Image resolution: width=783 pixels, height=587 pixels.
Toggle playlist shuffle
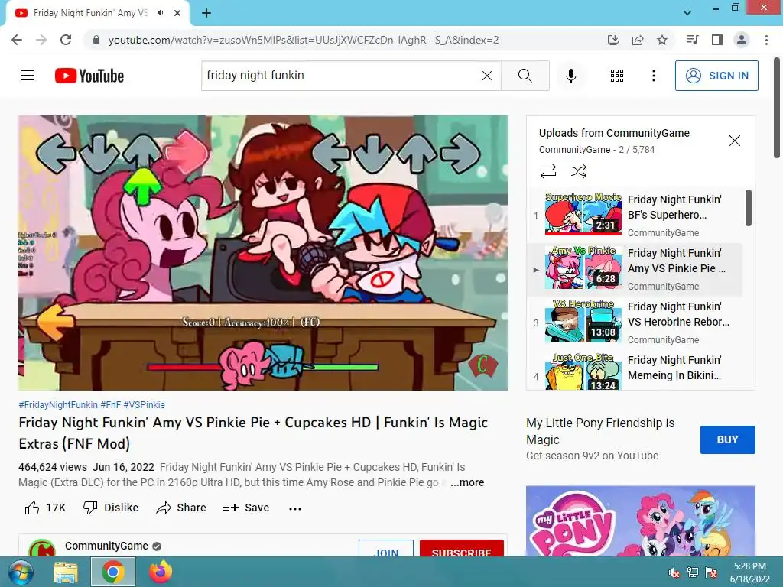pos(578,171)
